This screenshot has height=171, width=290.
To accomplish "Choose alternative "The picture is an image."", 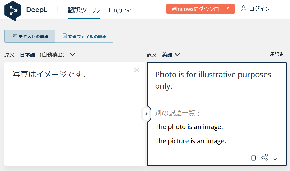I will click(191, 141).
